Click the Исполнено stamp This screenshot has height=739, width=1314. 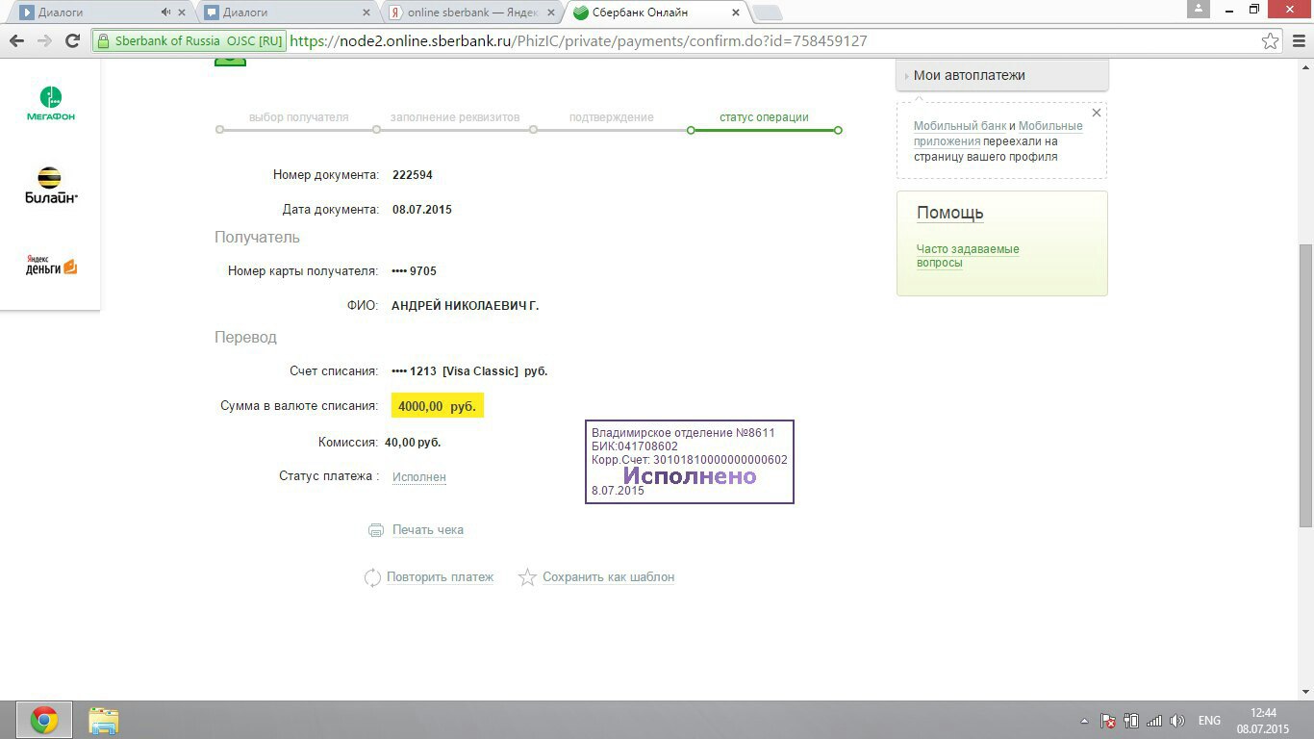(x=690, y=462)
